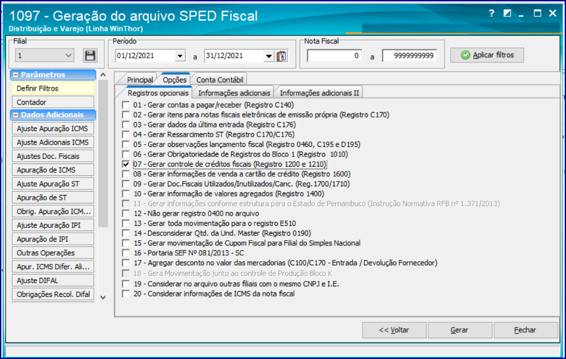
Task: Switch to the Principal tab
Action: [x=140, y=80]
